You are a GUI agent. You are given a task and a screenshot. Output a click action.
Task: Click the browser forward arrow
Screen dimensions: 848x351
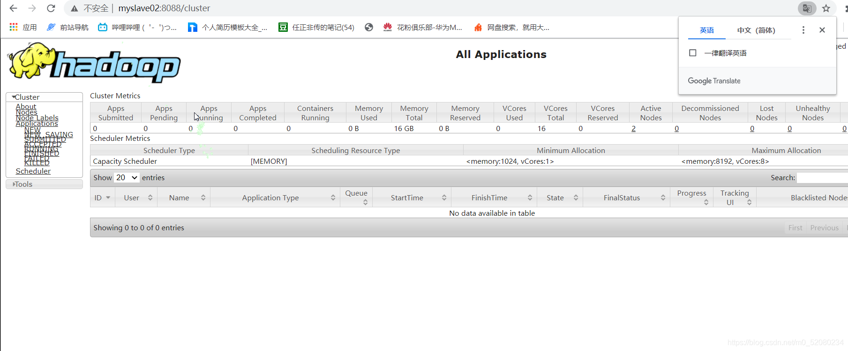(32, 8)
